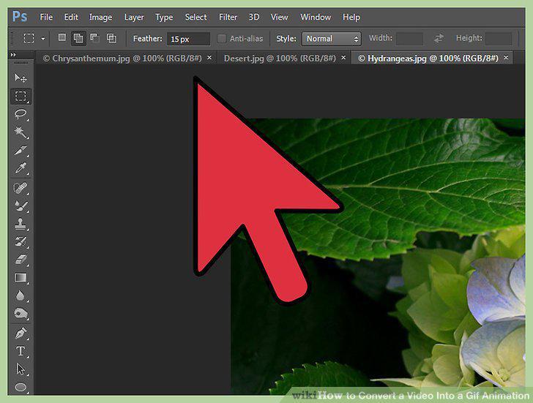
Task: Select the Gradient tool
Action: click(x=20, y=278)
